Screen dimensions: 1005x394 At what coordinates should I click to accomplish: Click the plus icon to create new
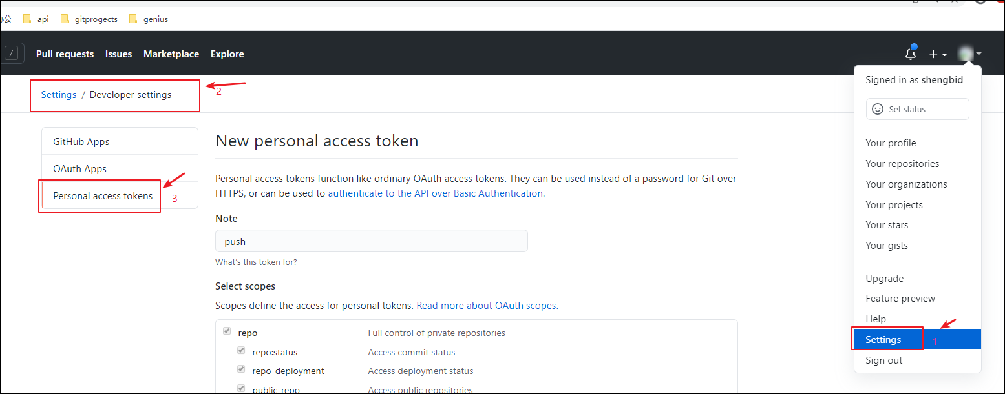tap(933, 54)
